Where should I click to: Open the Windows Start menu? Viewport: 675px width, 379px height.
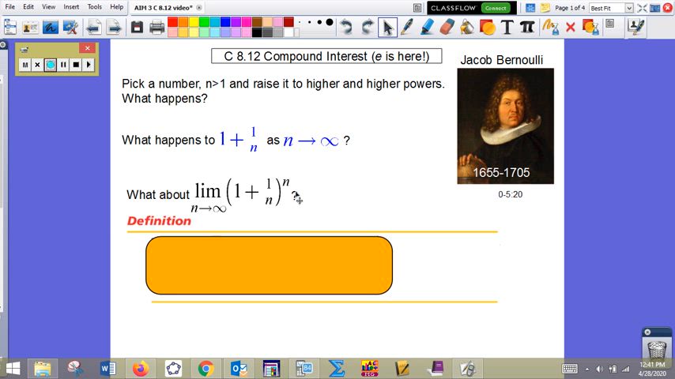[x=13, y=369]
